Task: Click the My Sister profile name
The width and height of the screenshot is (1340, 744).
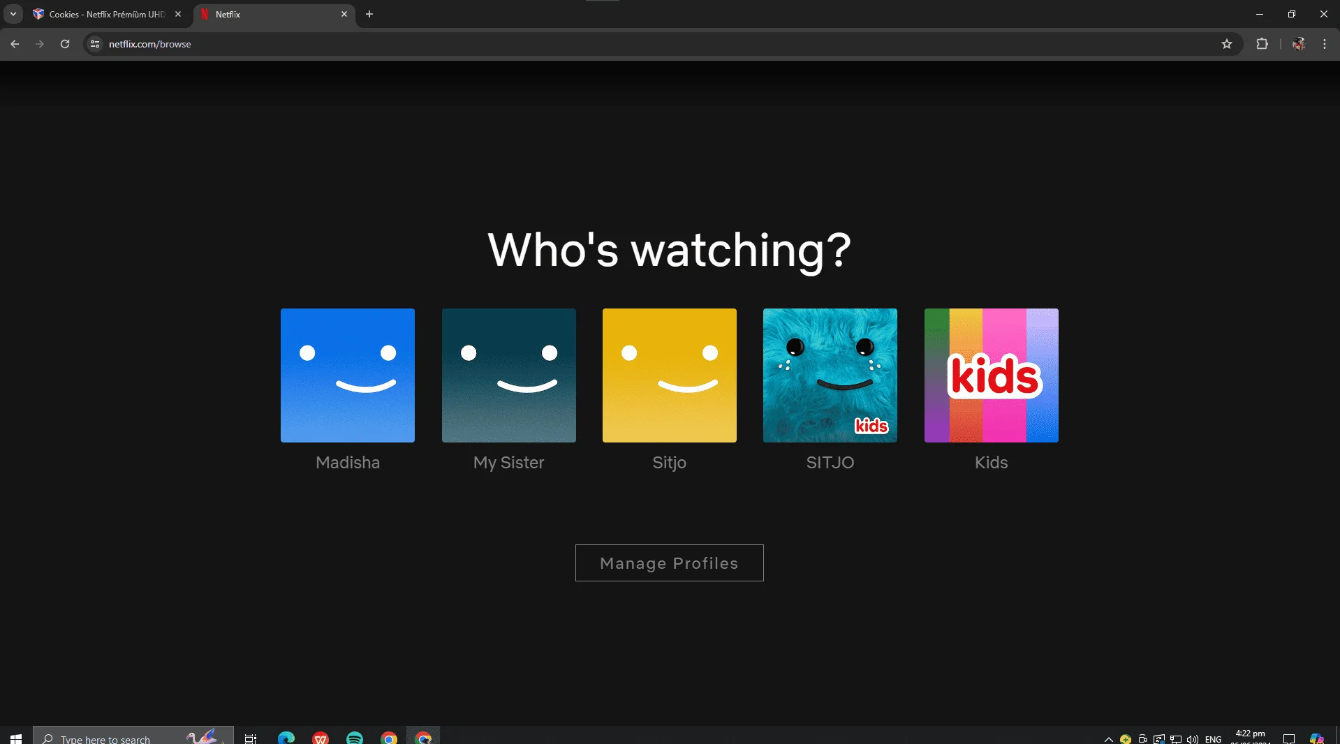Action: (x=509, y=463)
